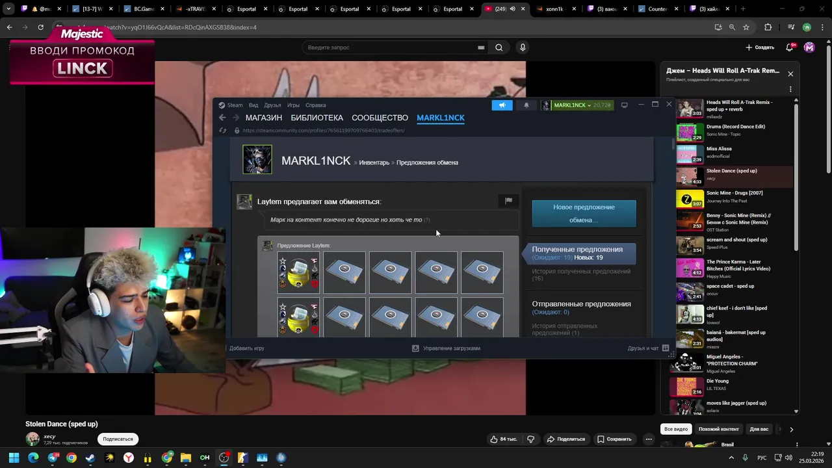Switch to the БИБЛИОТЕКА tab in Steam
This screenshot has height=468, width=832.
pyautogui.click(x=317, y=118)
